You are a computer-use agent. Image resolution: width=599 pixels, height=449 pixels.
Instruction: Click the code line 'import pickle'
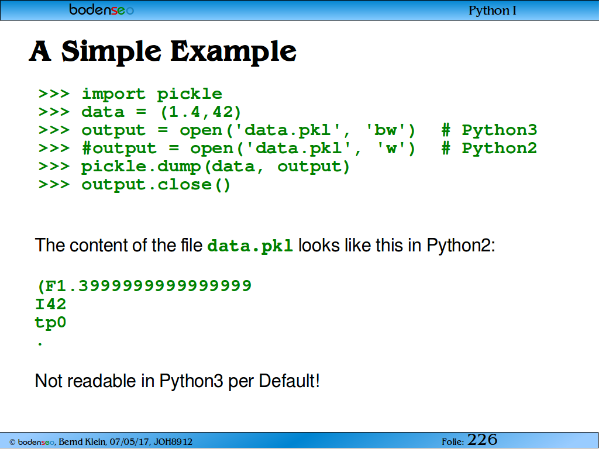click(130, 94)
